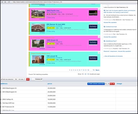Click the 690 Market St building photo
Screen dimensions: 138x114
(38, 28)
